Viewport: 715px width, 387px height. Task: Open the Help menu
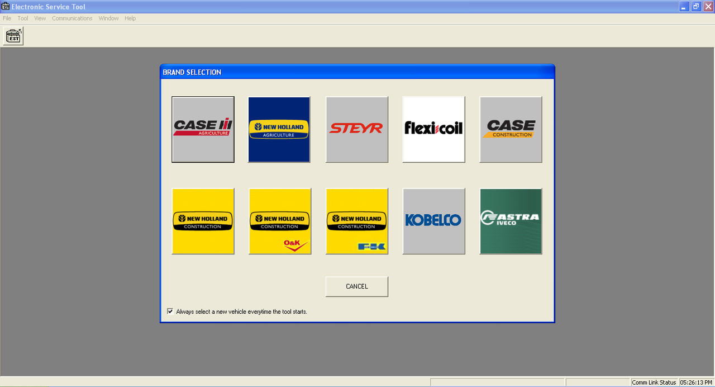coord(130,18)
